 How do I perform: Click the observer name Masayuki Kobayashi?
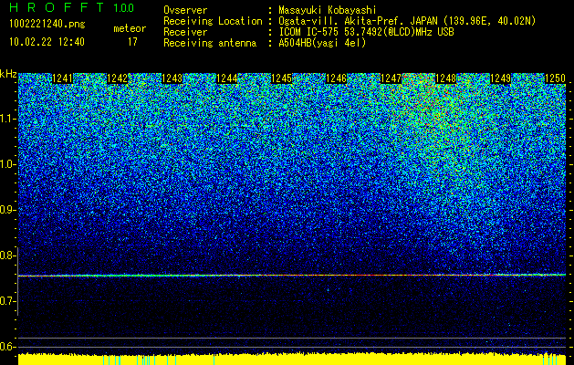click(328, 10)
